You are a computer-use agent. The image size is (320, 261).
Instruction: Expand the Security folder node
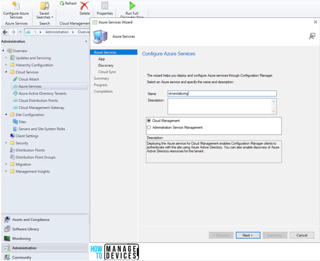[6, 142]
